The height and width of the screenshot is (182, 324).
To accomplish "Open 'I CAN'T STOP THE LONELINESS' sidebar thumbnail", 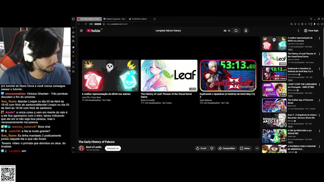I will pyautogui.click(x=274, y=90).
